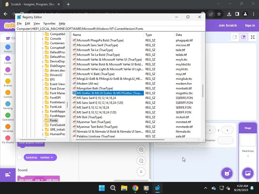Image resolution: width=259 pixels, height=194 pixels.
Task: Select the Variables block category circle
Action: pyautogui.click(x=8, y=127)
